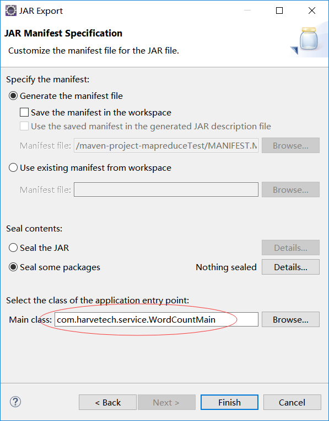Image resolution: width=329 pixels, height=421 pixels.
Task: Click the existing Manifest file empty field
Action: (166, 190)
